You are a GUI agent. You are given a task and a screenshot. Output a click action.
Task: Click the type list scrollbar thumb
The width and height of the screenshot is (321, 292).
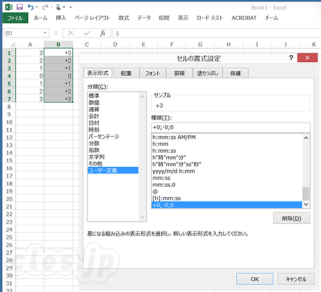click(306, 194)
